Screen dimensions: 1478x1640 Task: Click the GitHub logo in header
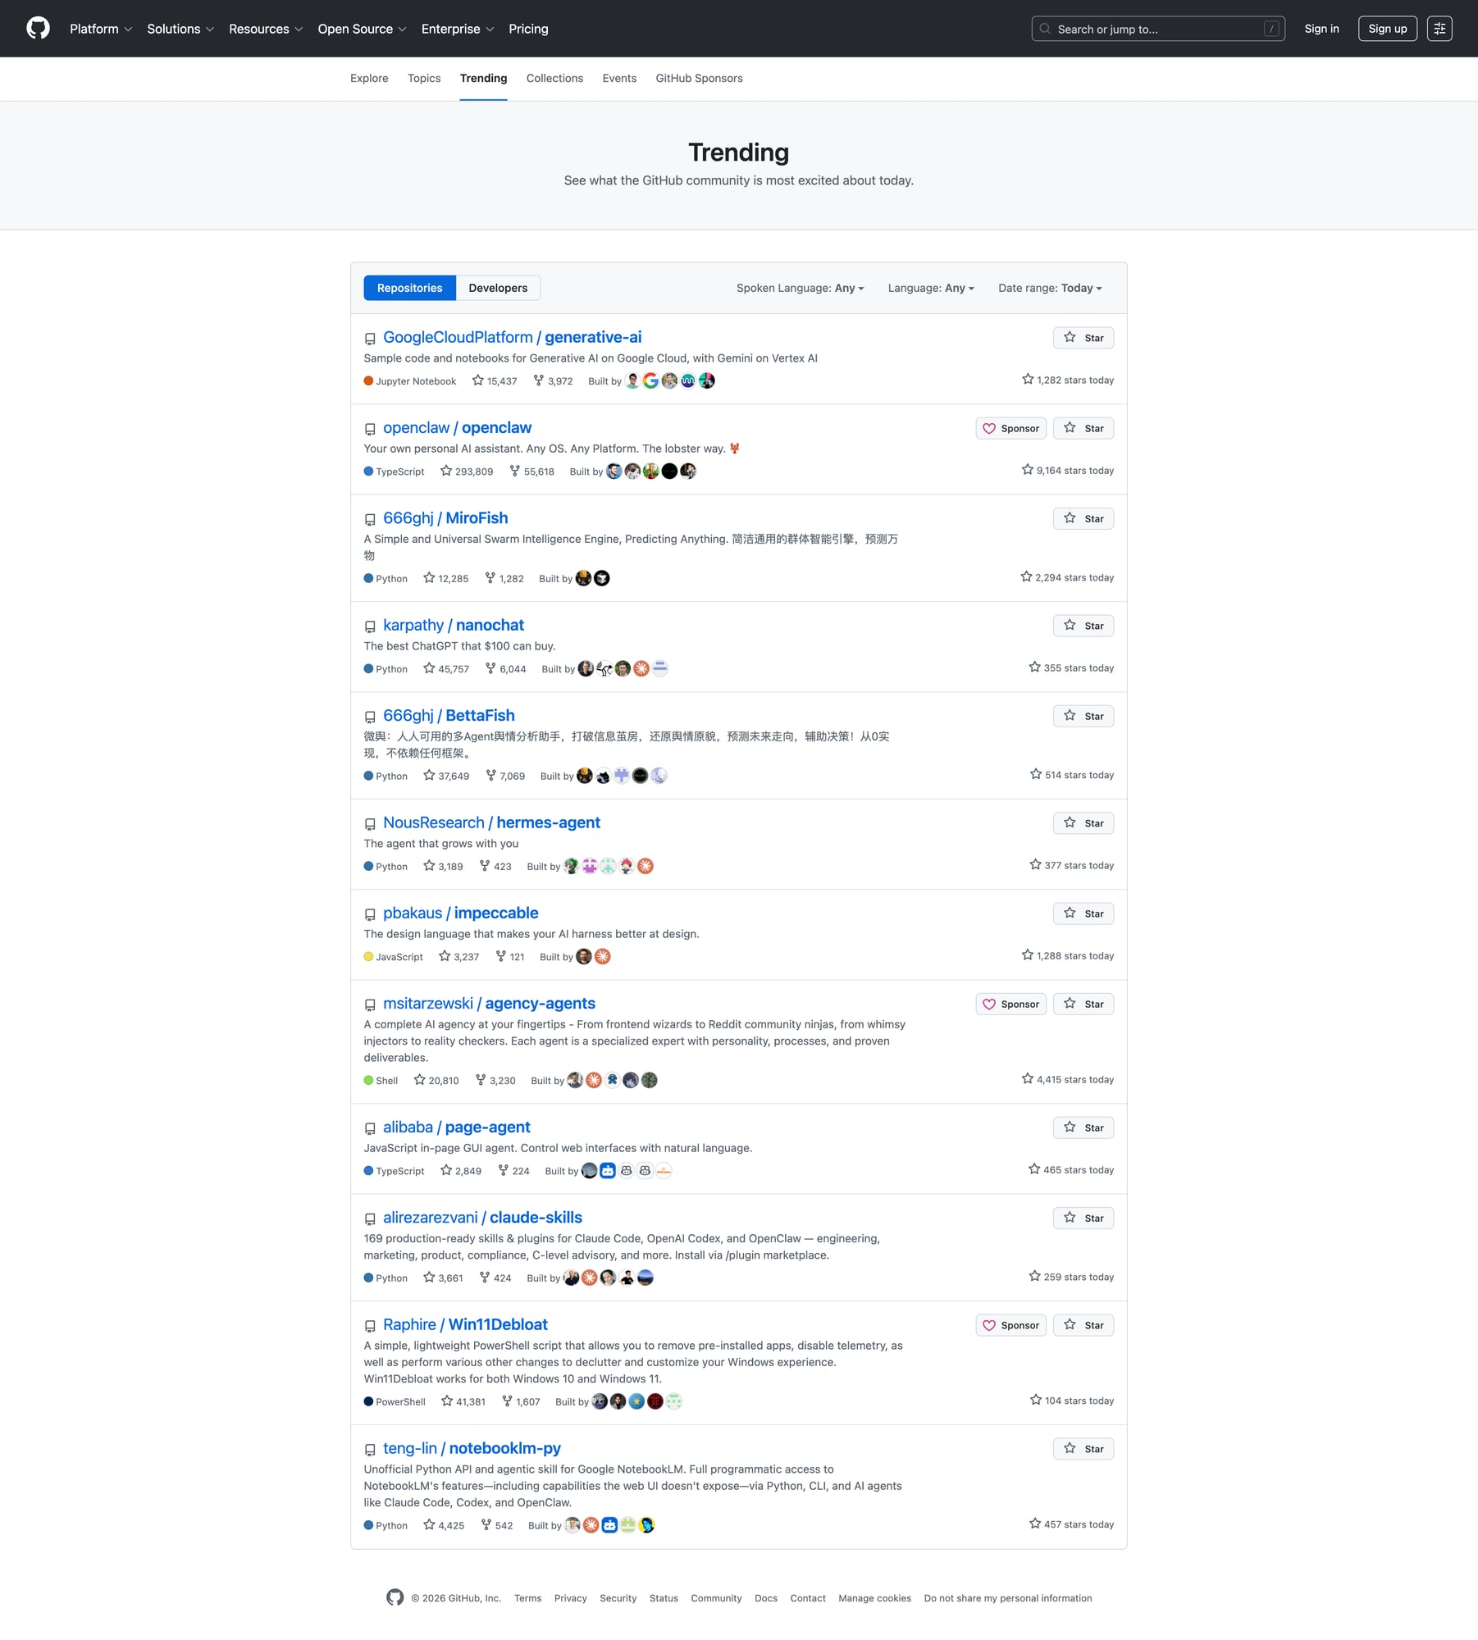(x=38, y=29)
